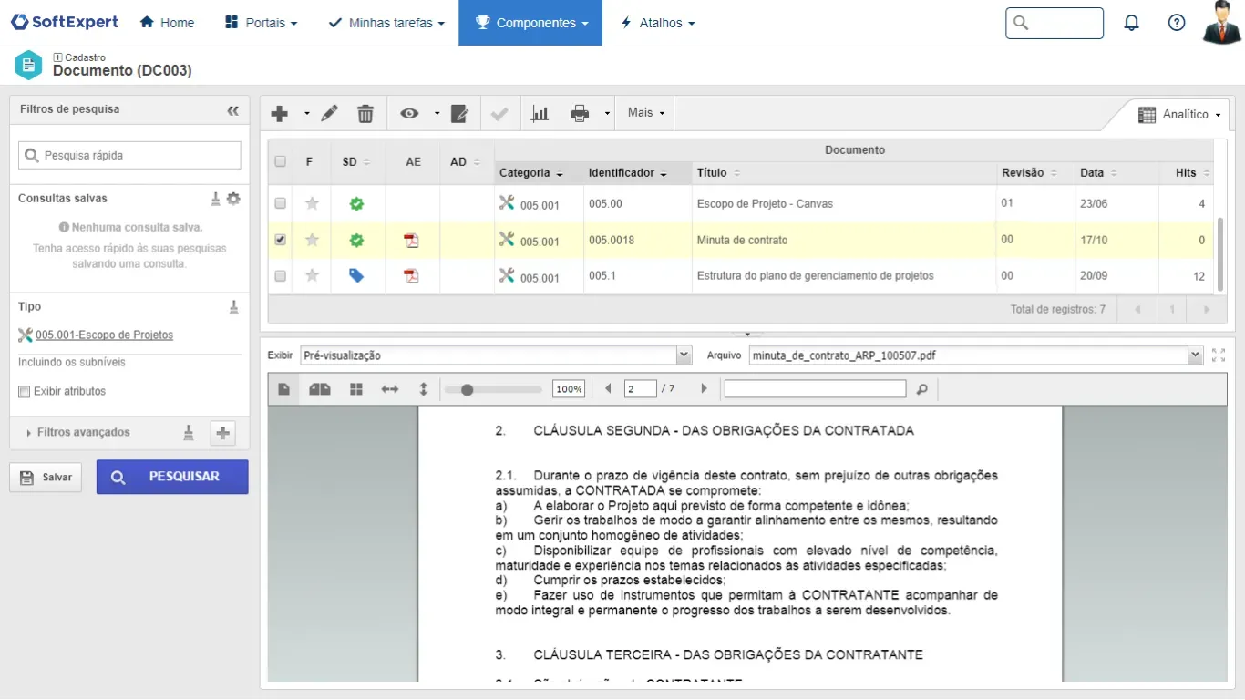Expand the Arquivo file dropdown

pos(1195,355)
